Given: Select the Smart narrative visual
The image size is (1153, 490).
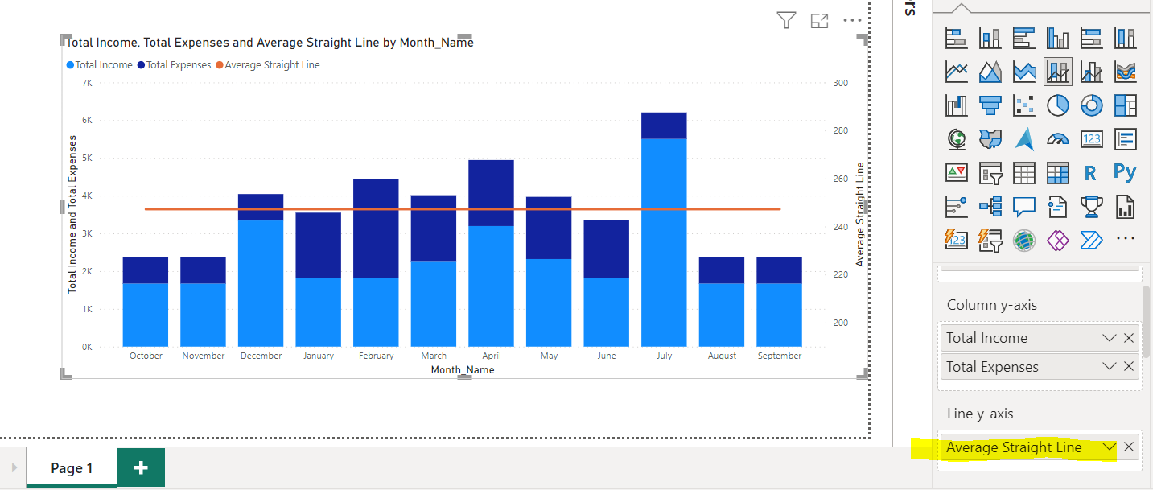Looking at the screenshot, I should click(x=1057, y=206).
